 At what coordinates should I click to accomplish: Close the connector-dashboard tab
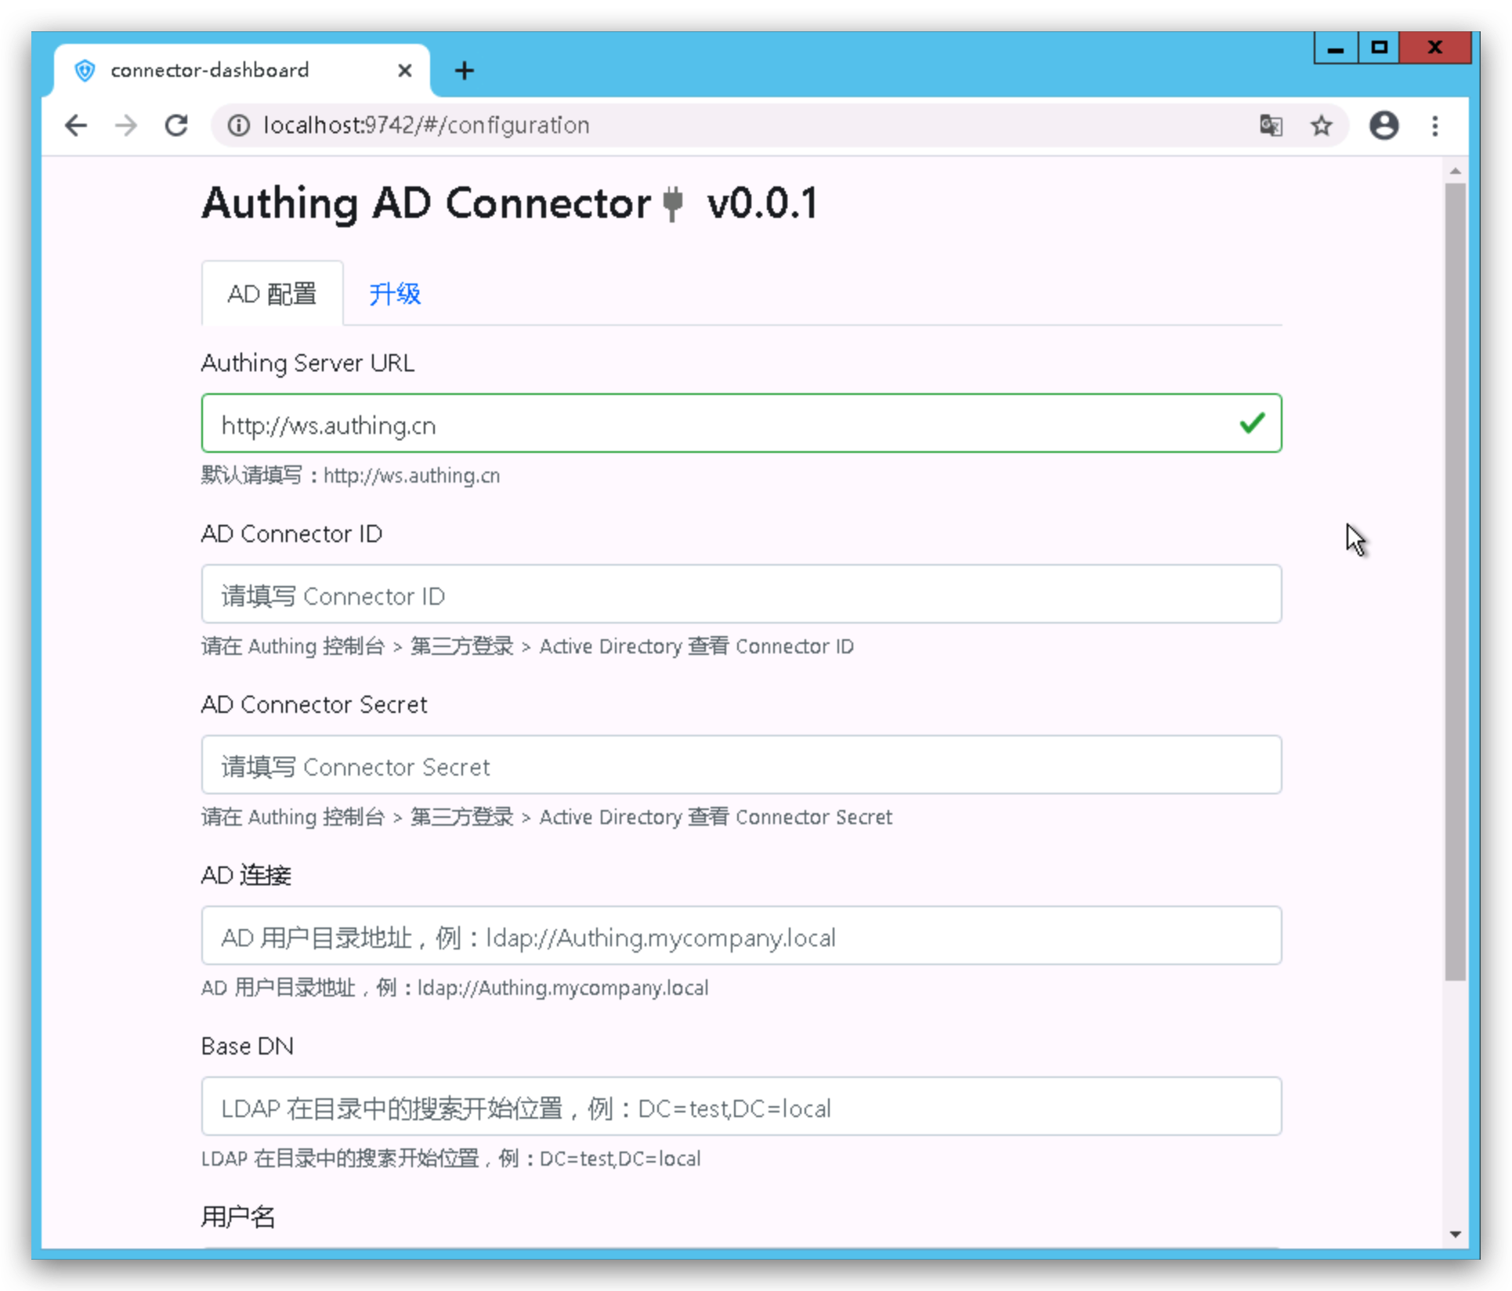pyautogui.click(x=404, y=71)
